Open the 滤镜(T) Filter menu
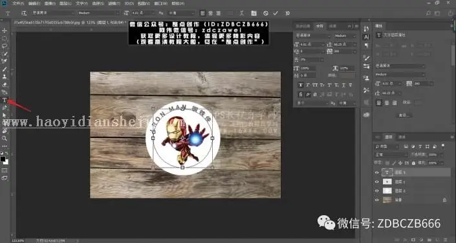The height and width of the screenshot is (243, 456). click(x=114, y=3)
